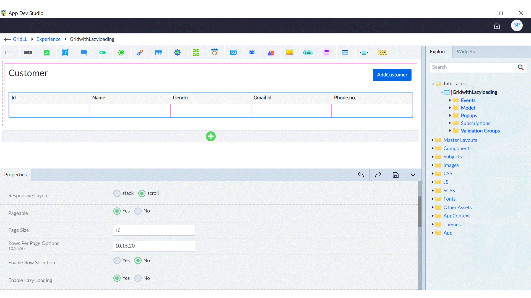
Task: Undo the last change in Properties
Action: click(361, 175)
